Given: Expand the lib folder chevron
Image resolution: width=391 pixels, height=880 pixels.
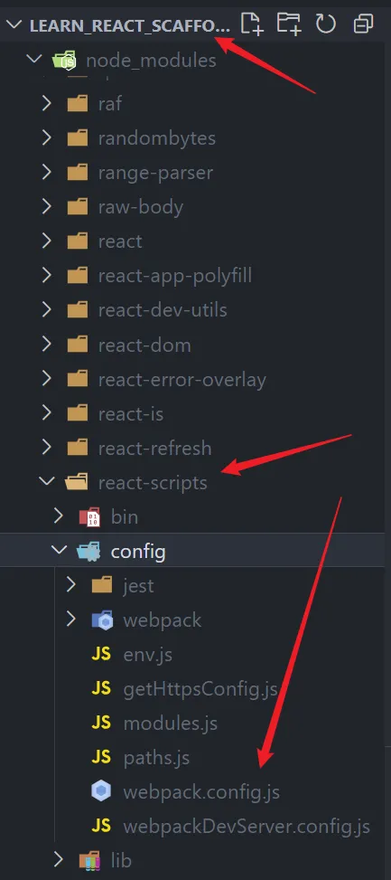Looking at the screenshot, I should point(59,858).
